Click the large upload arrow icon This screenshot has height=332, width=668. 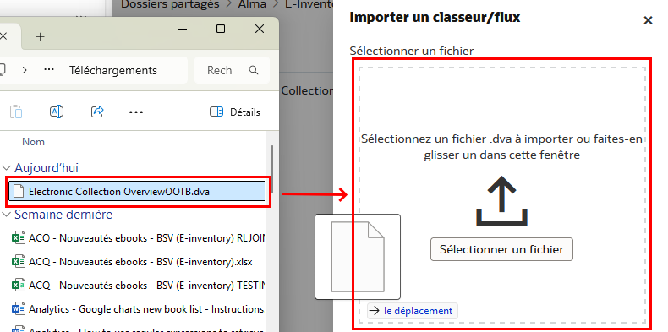(502, 201)
